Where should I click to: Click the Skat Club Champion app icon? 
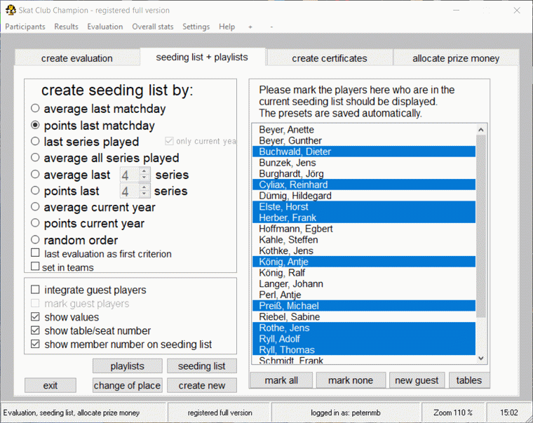pyautogui.click(x=11, y=11)
